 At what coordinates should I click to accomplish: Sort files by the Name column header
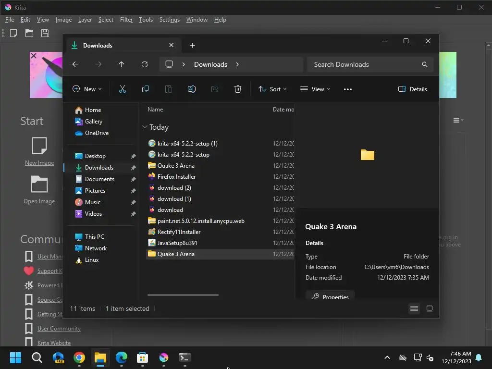[155, 110]
